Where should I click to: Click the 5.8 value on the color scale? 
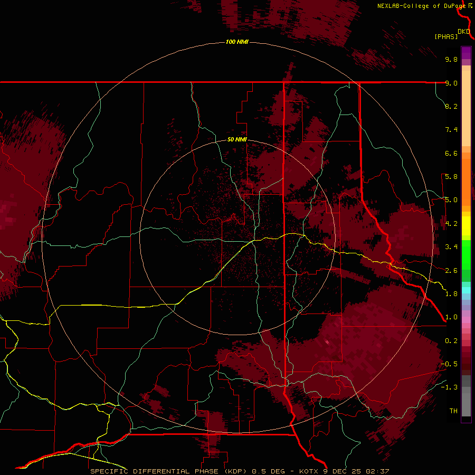click(x=451, y=177)
